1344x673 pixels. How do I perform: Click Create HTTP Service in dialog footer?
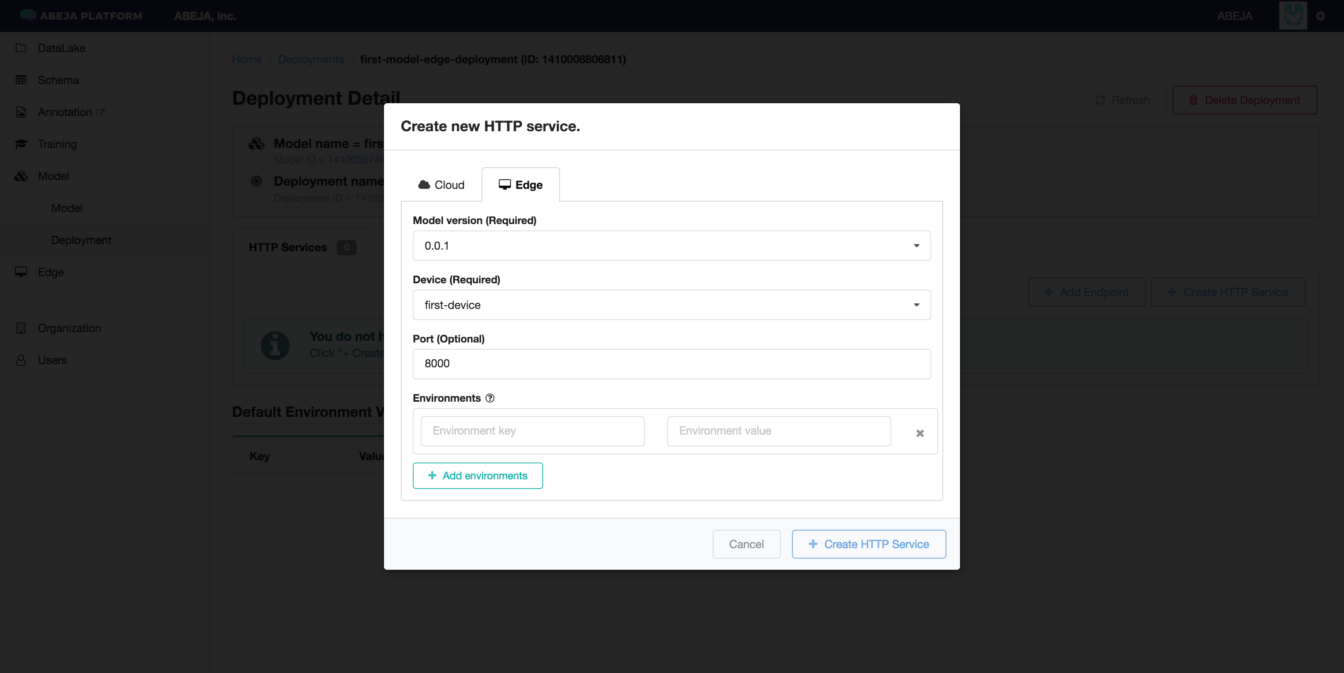click(869, 544)
